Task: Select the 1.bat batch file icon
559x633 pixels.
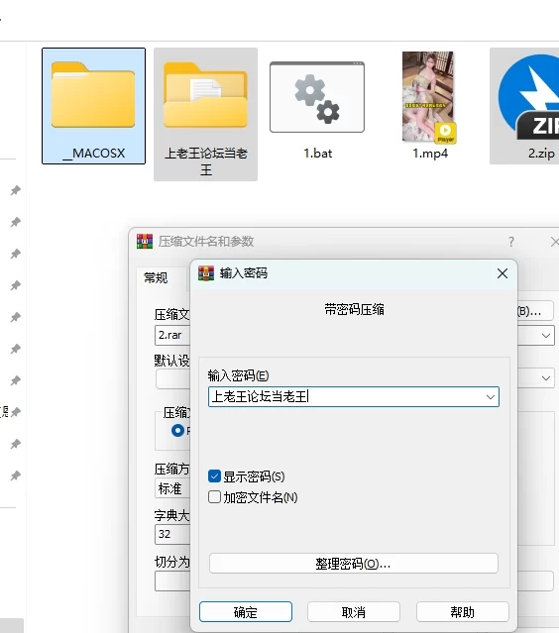Action: coord(317,97)
